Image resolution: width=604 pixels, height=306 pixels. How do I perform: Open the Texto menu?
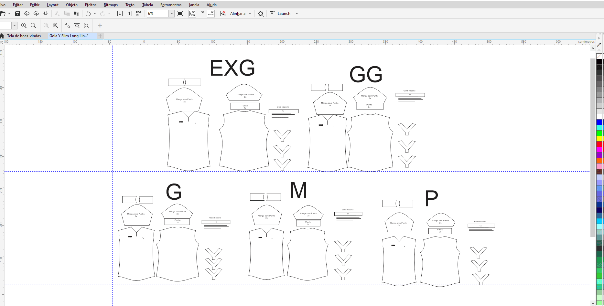[x=130, y=5]
